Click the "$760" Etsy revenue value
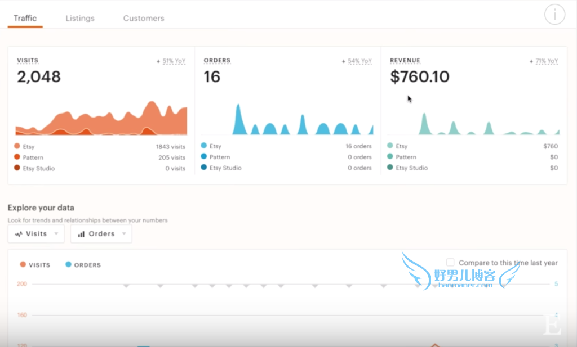Image resolution: width=577 pixels, height=347 pixels. click(x=551, y=146)
